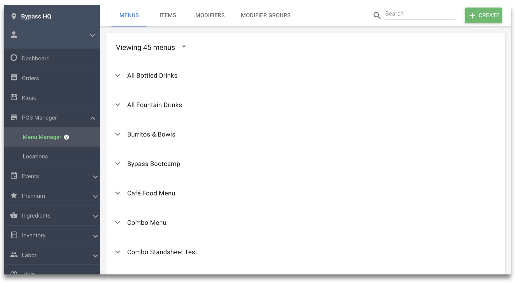Click the green Create button
The image size is (519, 283).
point(483,15)
